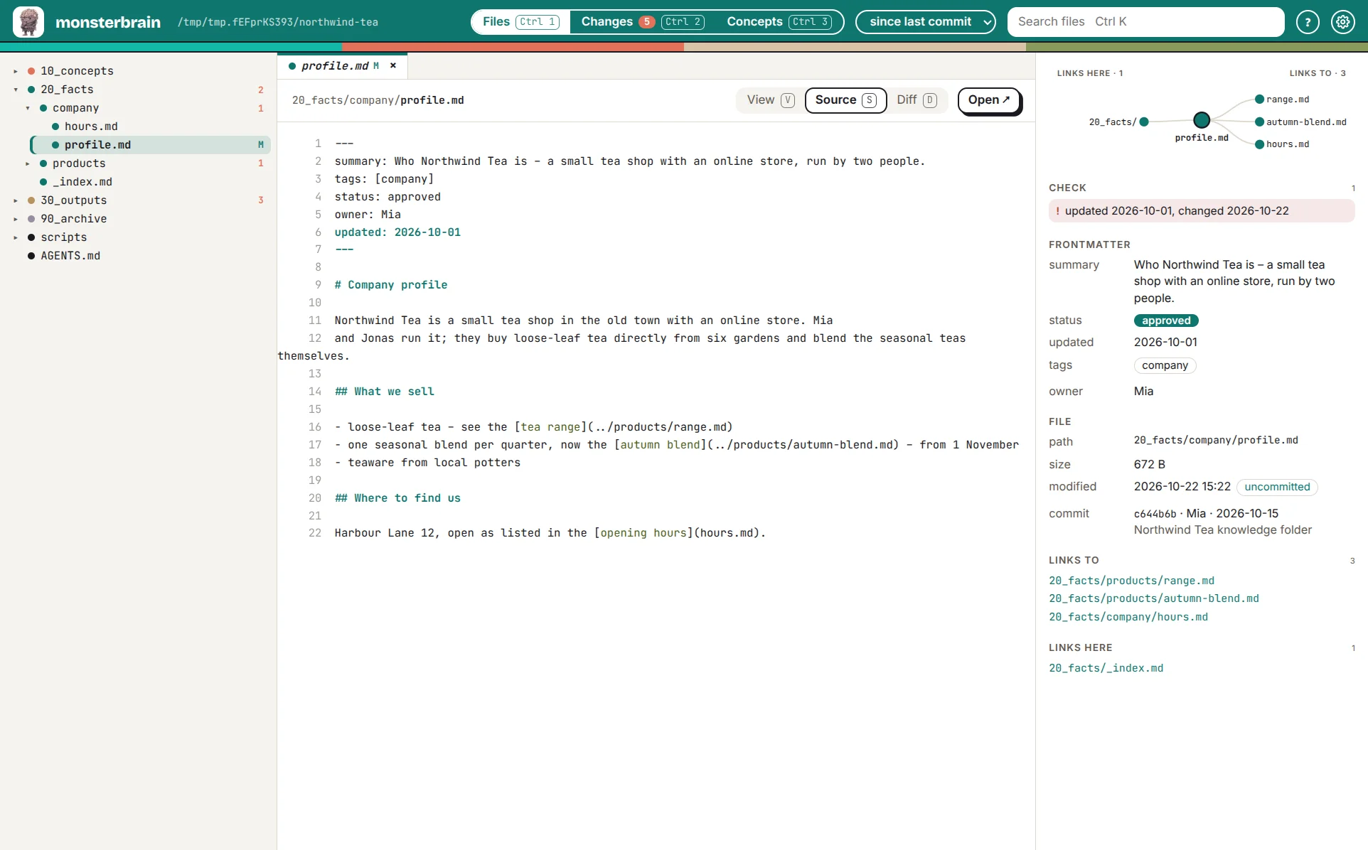Close the profile.md tab
1368x850 pixels.
click(x=393, y=65)
